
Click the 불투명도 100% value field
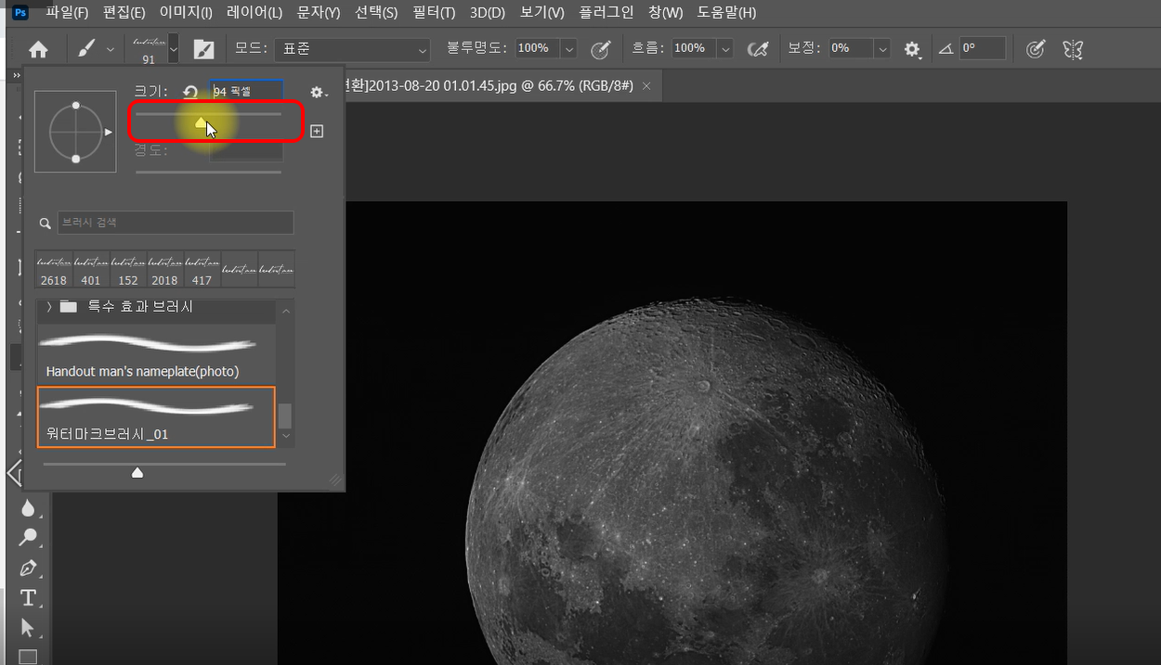click(x=537, y=48)
